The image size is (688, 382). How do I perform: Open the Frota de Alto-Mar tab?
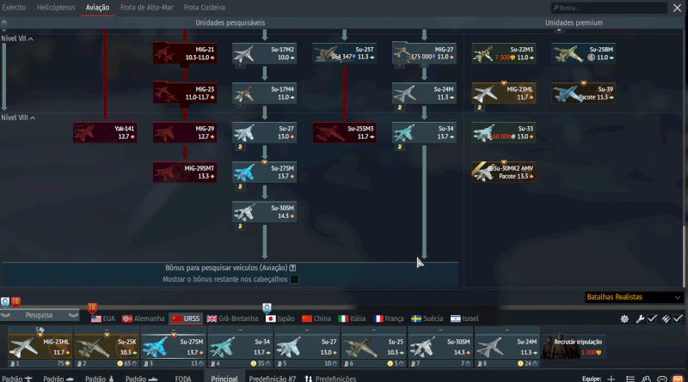[x=146, y=8]
